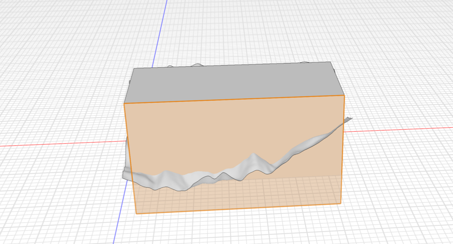
Task: Select the orange bottom edge of the highlighted face
Action: coord(238,208)
